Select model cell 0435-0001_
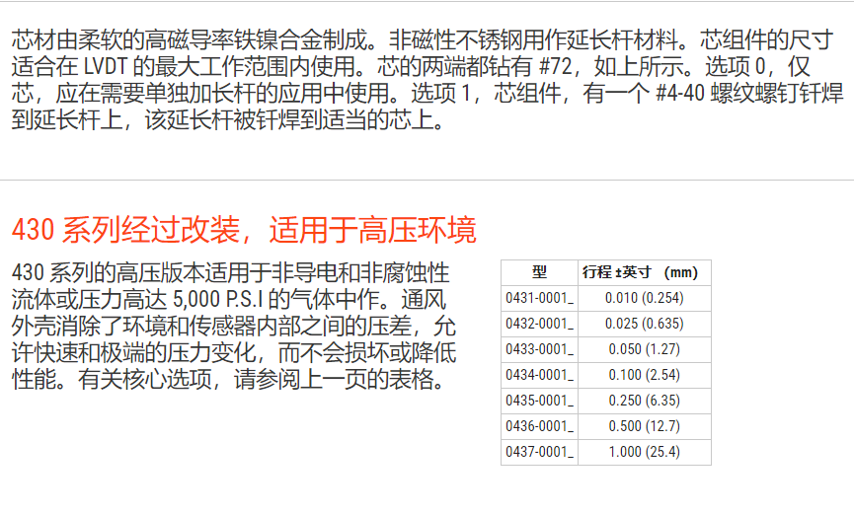This screenshot has height=515, width=854. click(x=539, y=401)
